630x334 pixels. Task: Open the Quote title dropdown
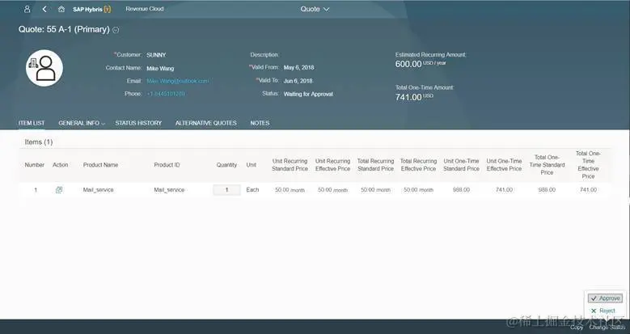click(315, 9)
